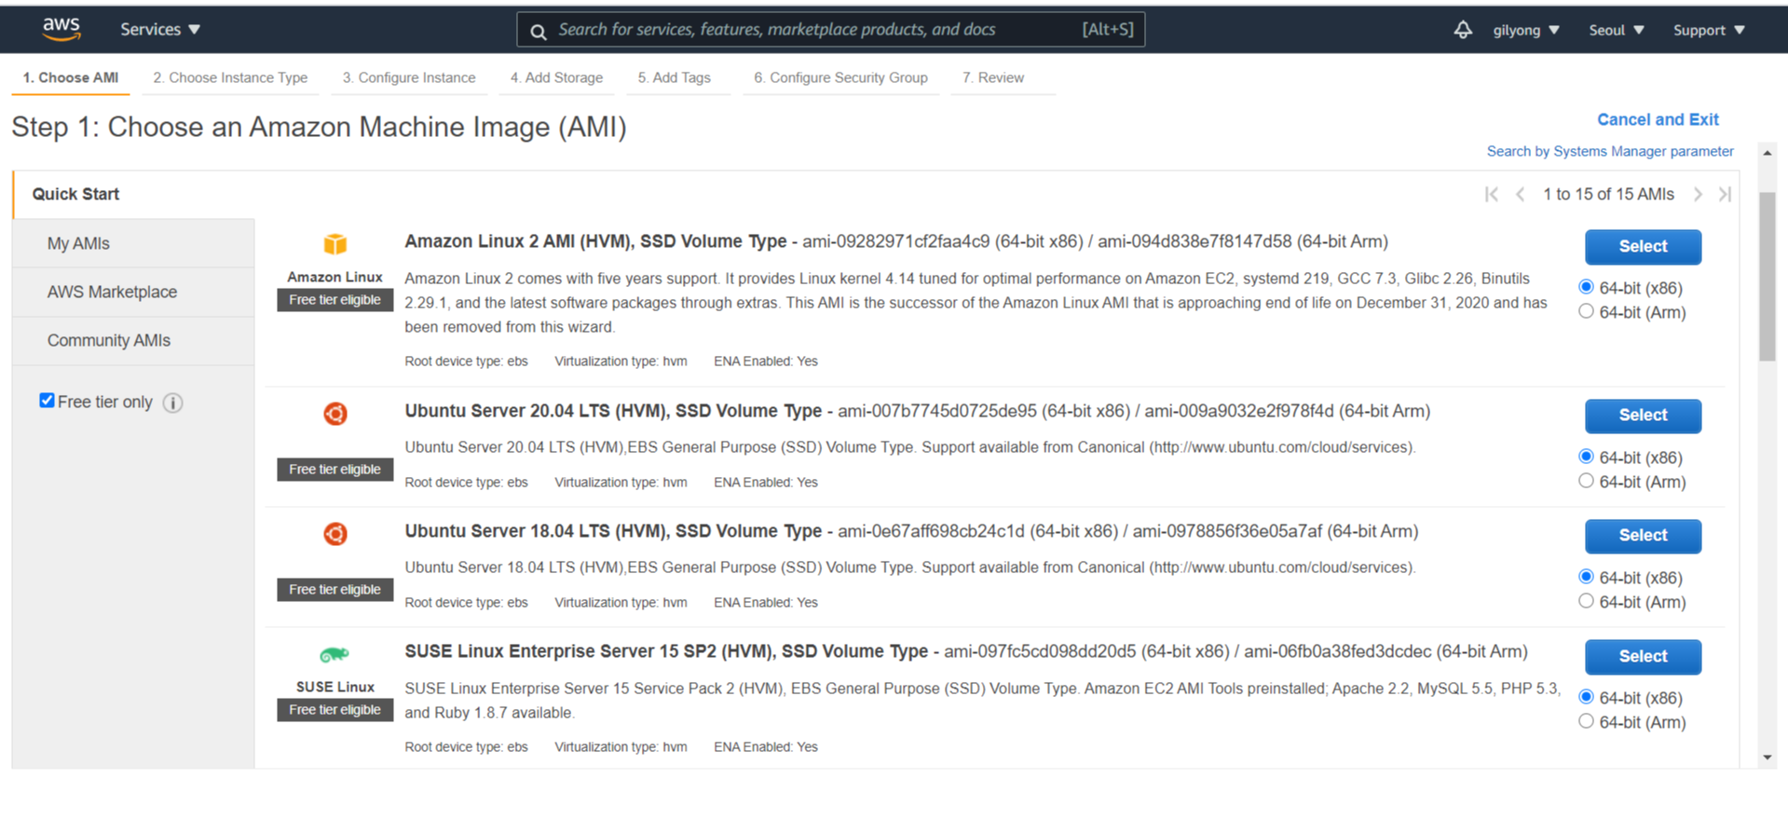The image size is (1788, 833).
Task: Go to last page of AMIs arrow
Action: click(x=1725, y=194)
